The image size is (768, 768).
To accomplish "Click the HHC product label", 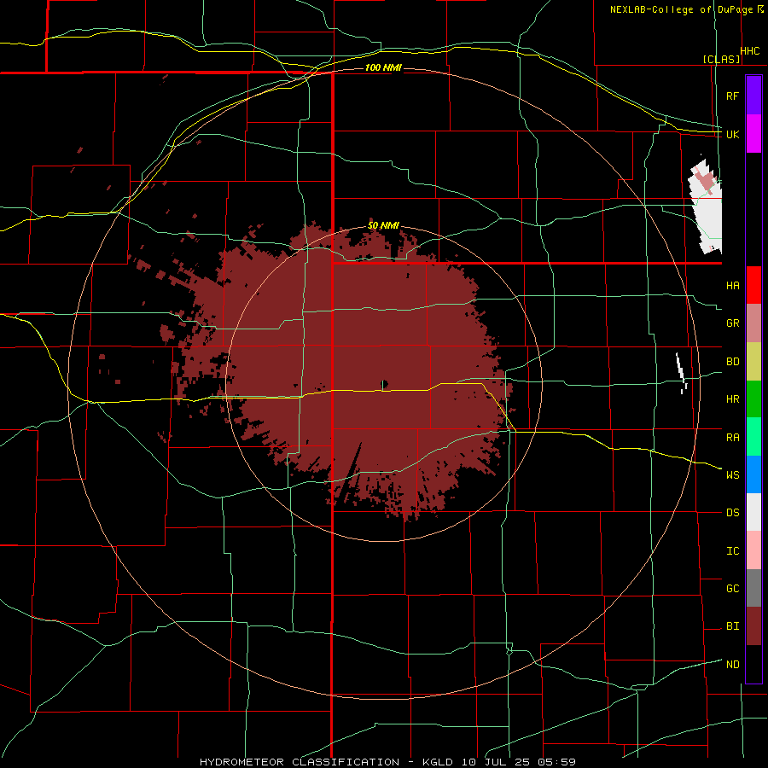I will [750, 51].
